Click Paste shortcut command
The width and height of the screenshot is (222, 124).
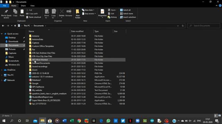(34, 17)
